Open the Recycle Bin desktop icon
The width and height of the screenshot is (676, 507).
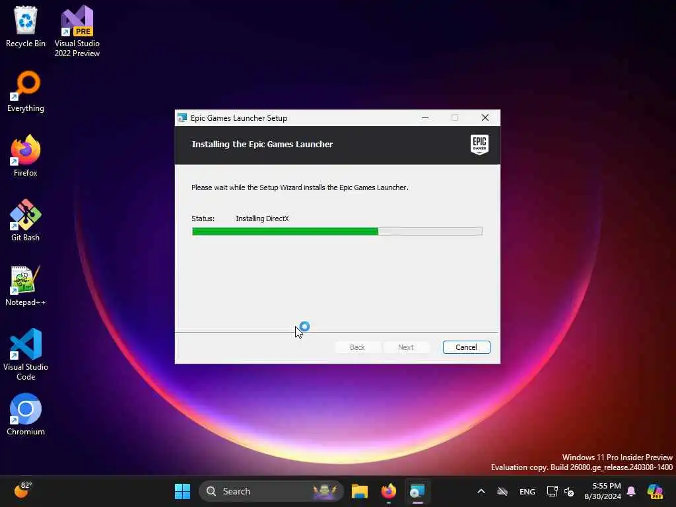click(x=26, y=26)
